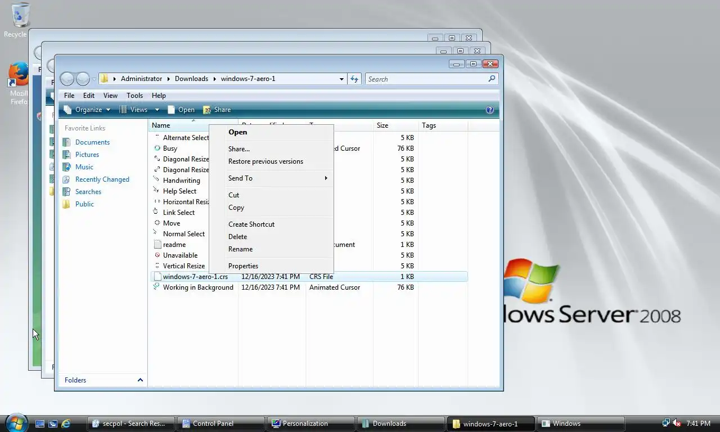Open the Organize dropdown menu

(x=87, y=110)
